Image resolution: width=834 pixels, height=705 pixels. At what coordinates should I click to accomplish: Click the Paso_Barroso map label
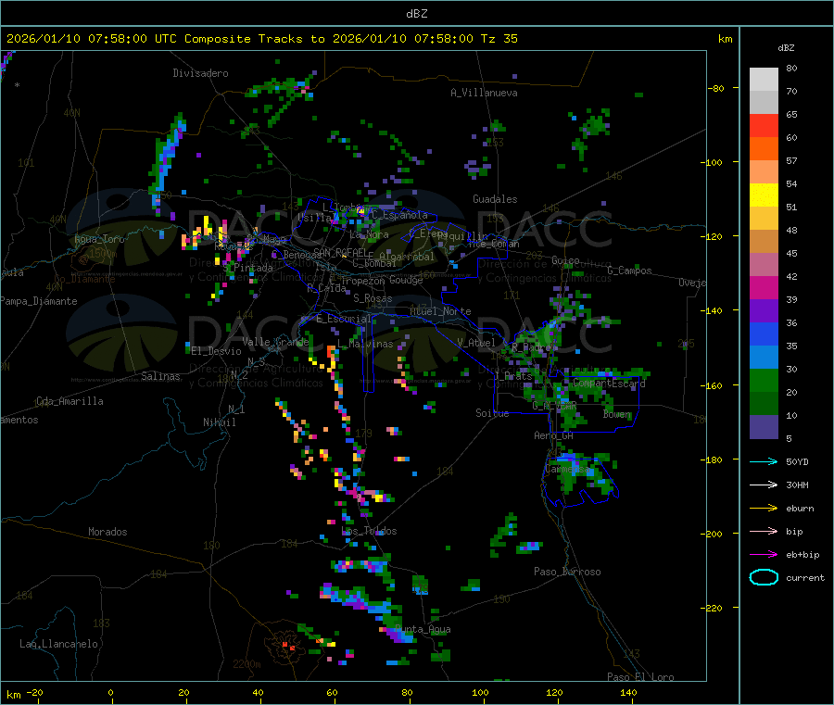click(567, 572)
